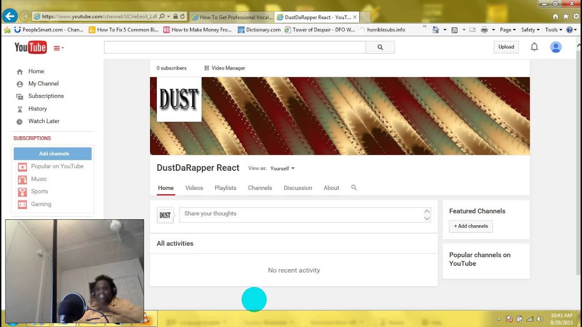This screenshot has height=327, width=582.
Task: Close the DustDaRapper React browser tab
Action: (x=355, y=17)
